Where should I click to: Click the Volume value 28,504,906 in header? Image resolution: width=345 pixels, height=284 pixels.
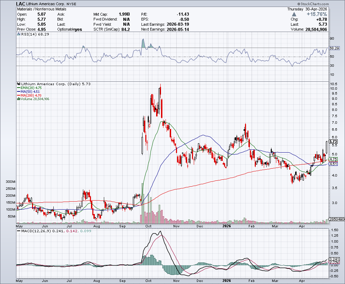tap(316, 30)
